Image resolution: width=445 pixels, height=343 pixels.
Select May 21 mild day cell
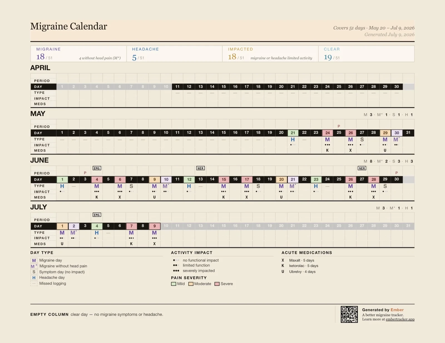pyautogui.click(x=293, y=133)
